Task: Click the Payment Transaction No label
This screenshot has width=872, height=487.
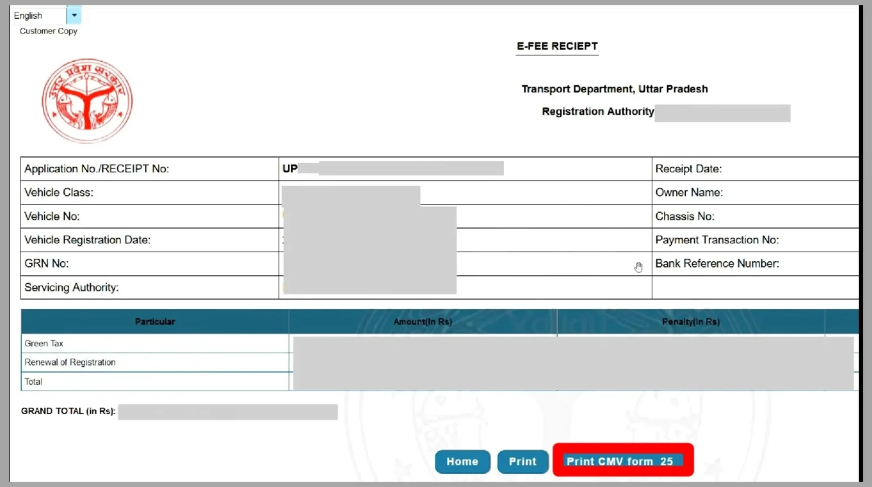Action: click(716, 240)
